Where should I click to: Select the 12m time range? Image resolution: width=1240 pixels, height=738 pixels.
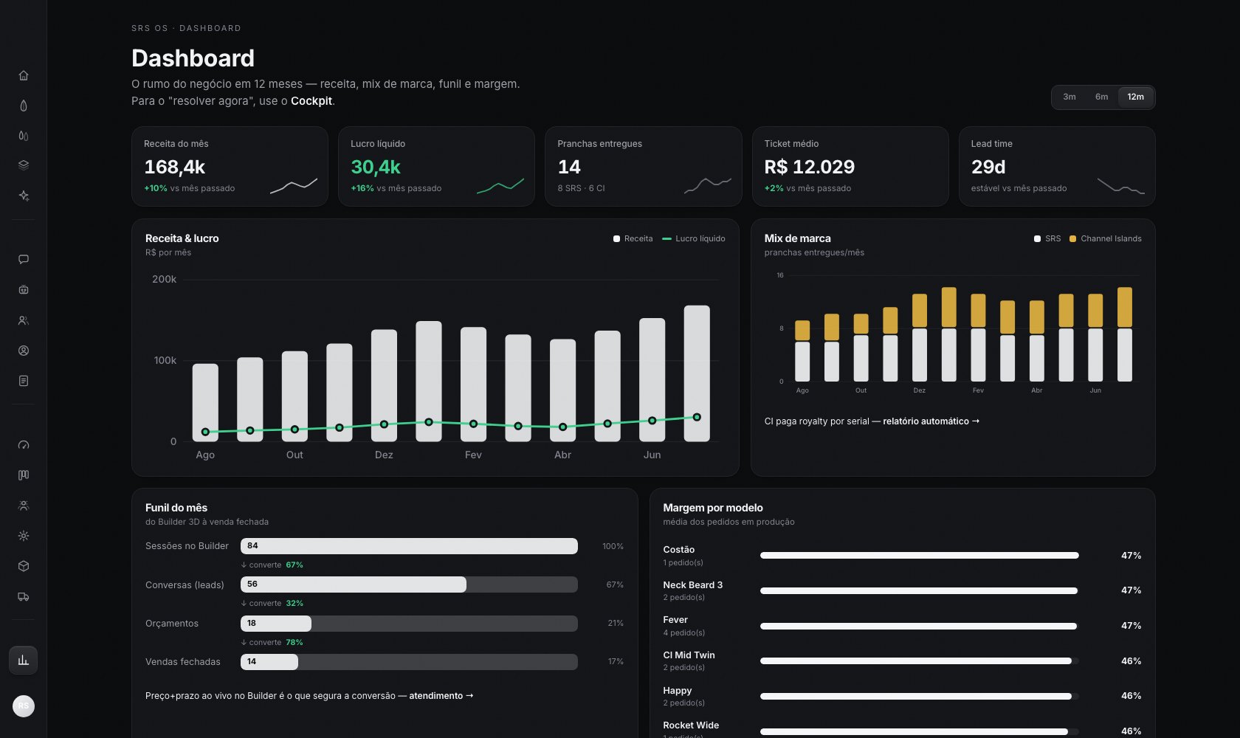click(x=1135, y=97)
